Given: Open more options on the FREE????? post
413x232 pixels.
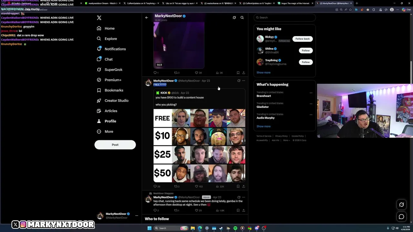Looking at the screenshot, I should click(x=244, y=81).
